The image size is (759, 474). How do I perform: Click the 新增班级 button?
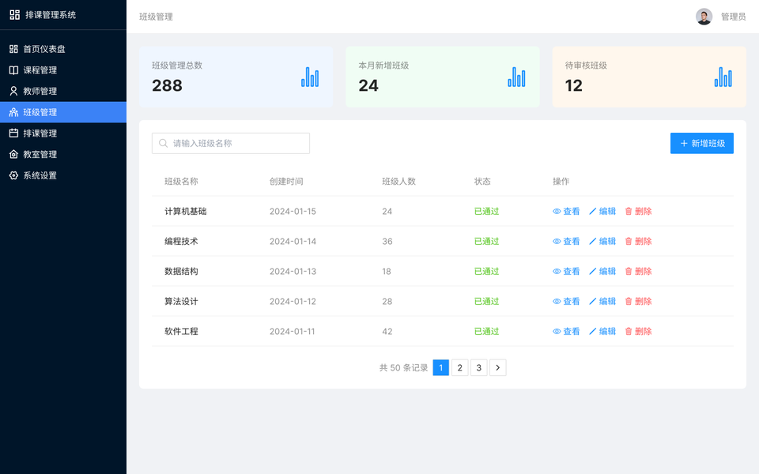tap(702, 143)
